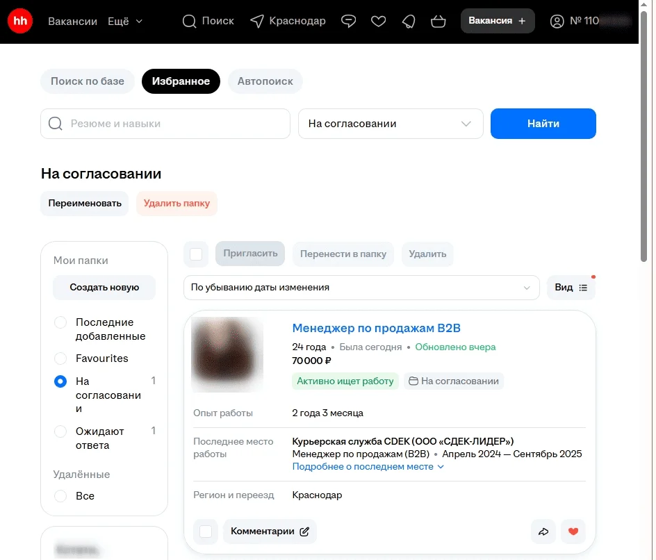The width and height of the screenshot is (656, 560).
Task: Click the Вакансия create button
Action: (x=498, y=21)
